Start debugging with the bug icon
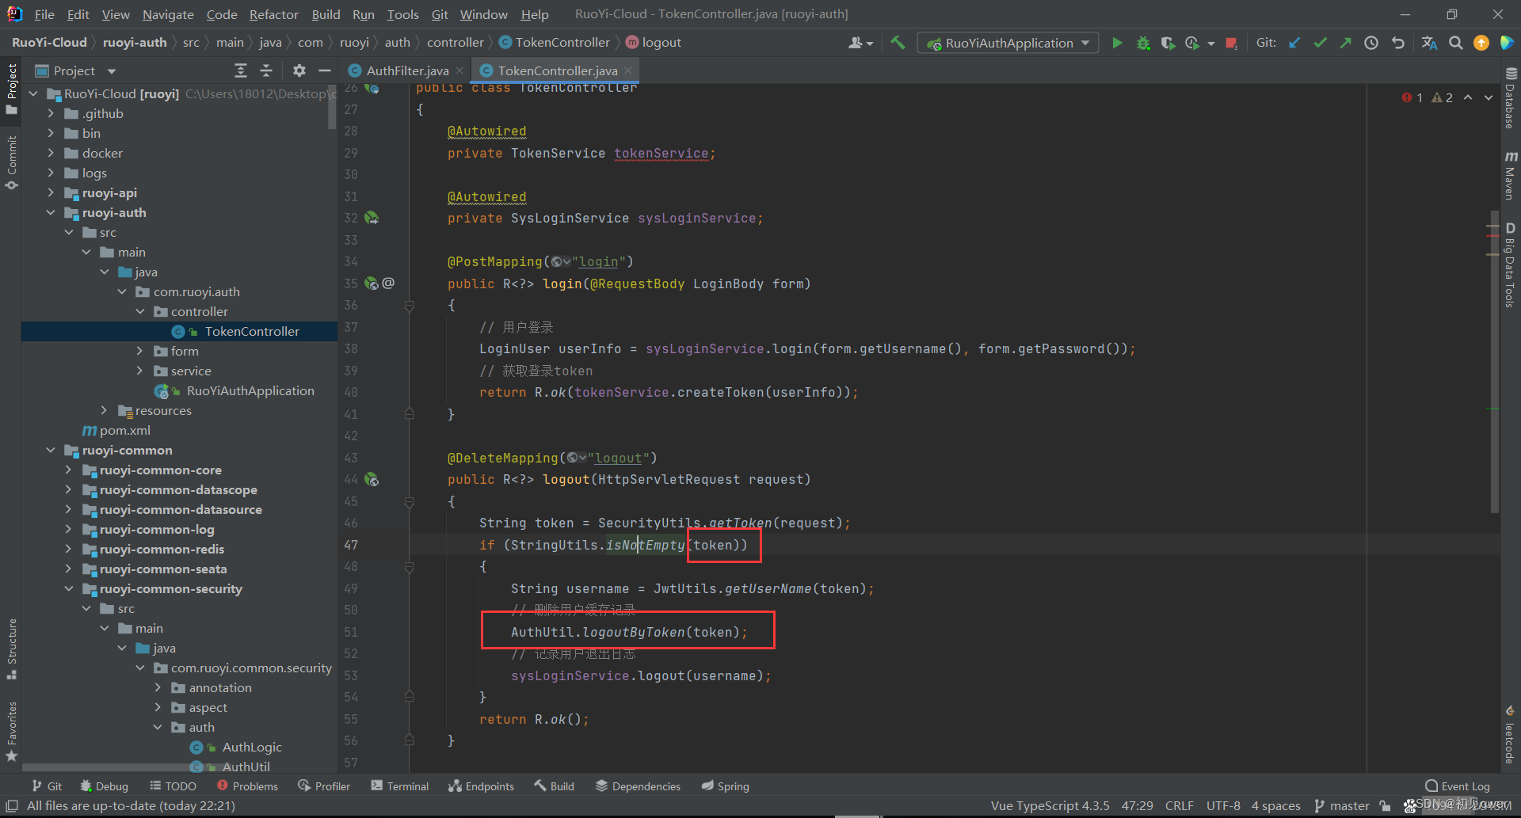The width and height of the screenshot is (1521, 818). (x=1143, y=43)
